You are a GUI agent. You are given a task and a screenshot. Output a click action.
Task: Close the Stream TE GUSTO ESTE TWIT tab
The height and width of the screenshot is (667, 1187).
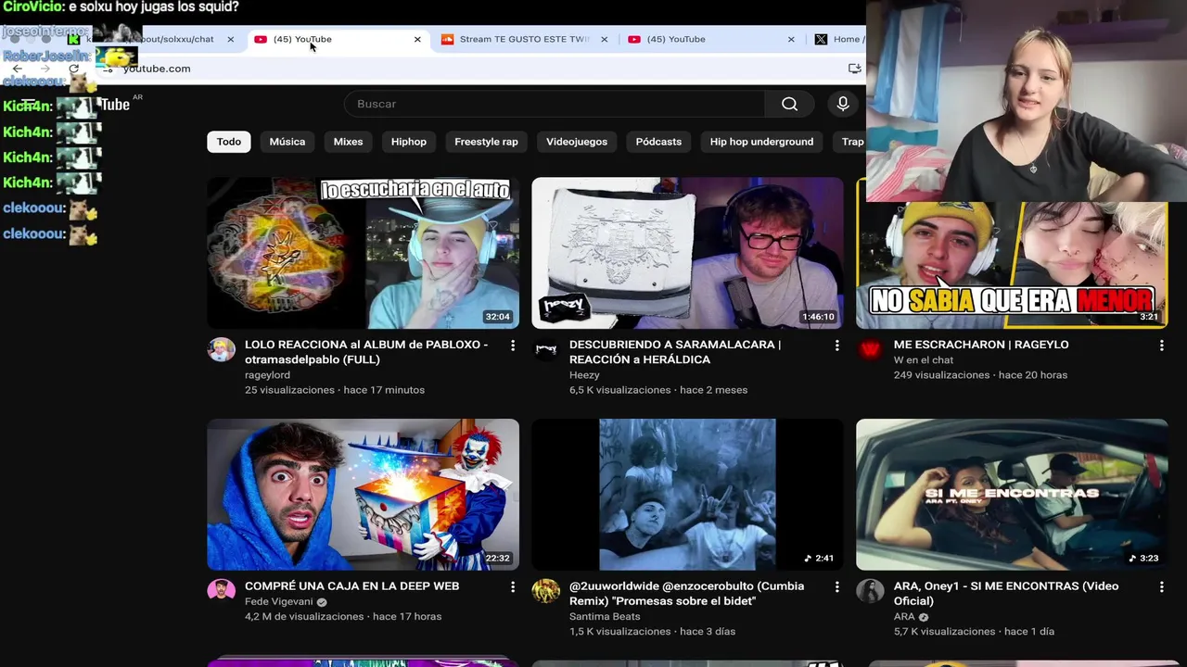coord(605,39)
